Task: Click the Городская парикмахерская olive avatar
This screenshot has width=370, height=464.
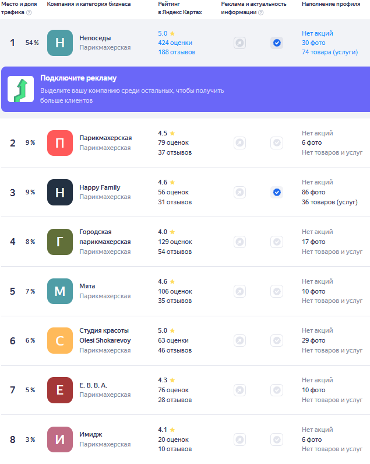Action: [60, 242]
